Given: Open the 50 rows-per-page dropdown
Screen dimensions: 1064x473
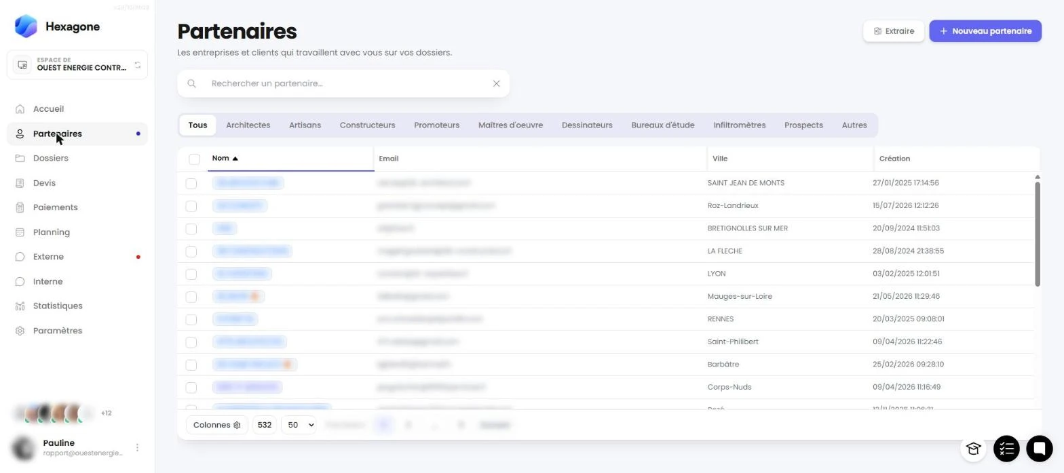Looking at the screenshot, I should point(299,425).
